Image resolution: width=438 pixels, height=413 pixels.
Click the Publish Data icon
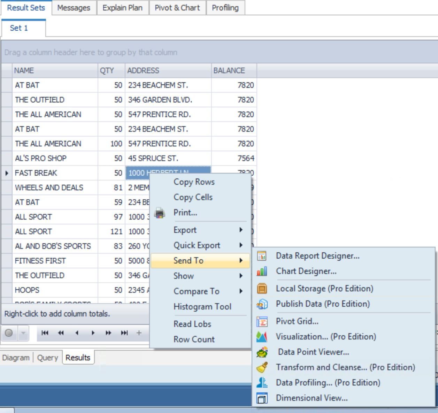pyautogui.click(x=262, y=304)
